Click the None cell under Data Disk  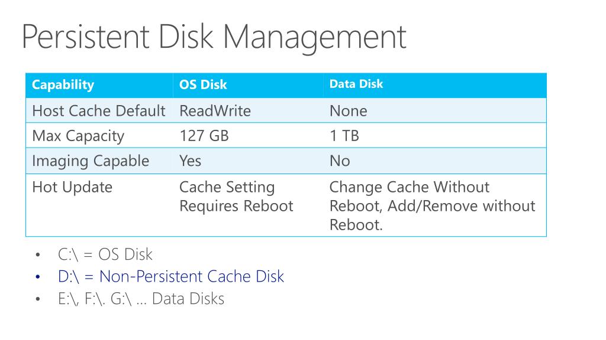tap(348, 111)
